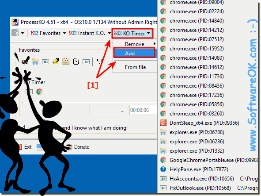The image size is (261, 196).
Task: Click the ProcessKO grid icon in Favorites
Action: point(66,61)
